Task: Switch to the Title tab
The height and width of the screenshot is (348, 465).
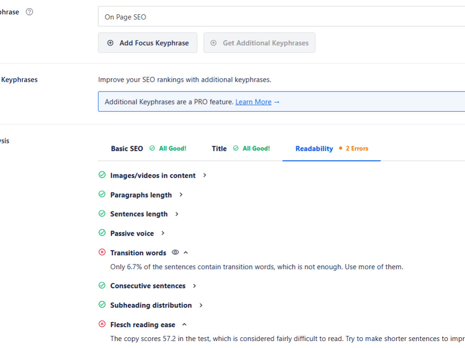Action: (x=240, y=148)
